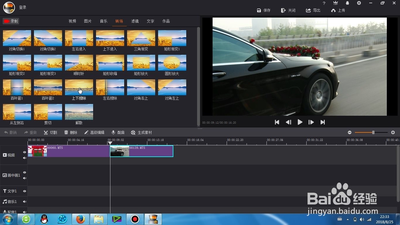This screenshot has height=225, width=400.
Task: Select the 顺时针 transition thumbnail
Action: 79,62
